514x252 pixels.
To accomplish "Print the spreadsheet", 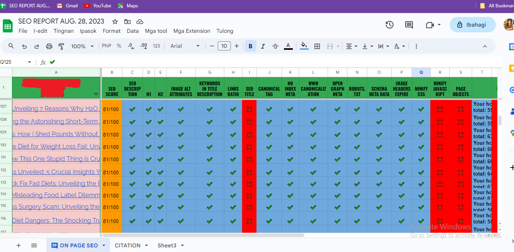I will [x=49, y=46].
